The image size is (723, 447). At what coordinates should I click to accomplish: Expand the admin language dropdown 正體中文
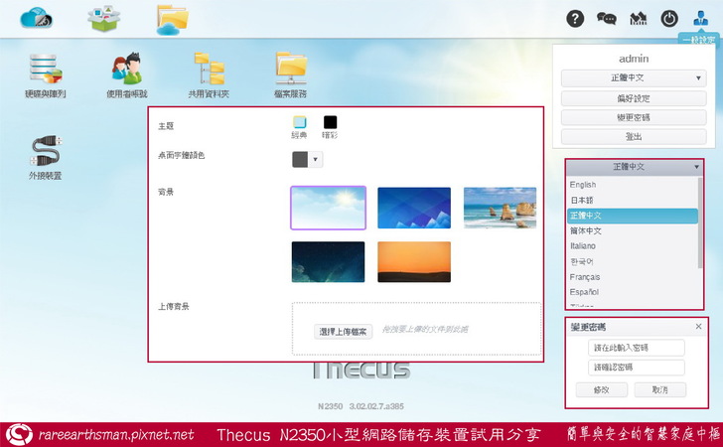pyautogui.click(x=633, y=77)
